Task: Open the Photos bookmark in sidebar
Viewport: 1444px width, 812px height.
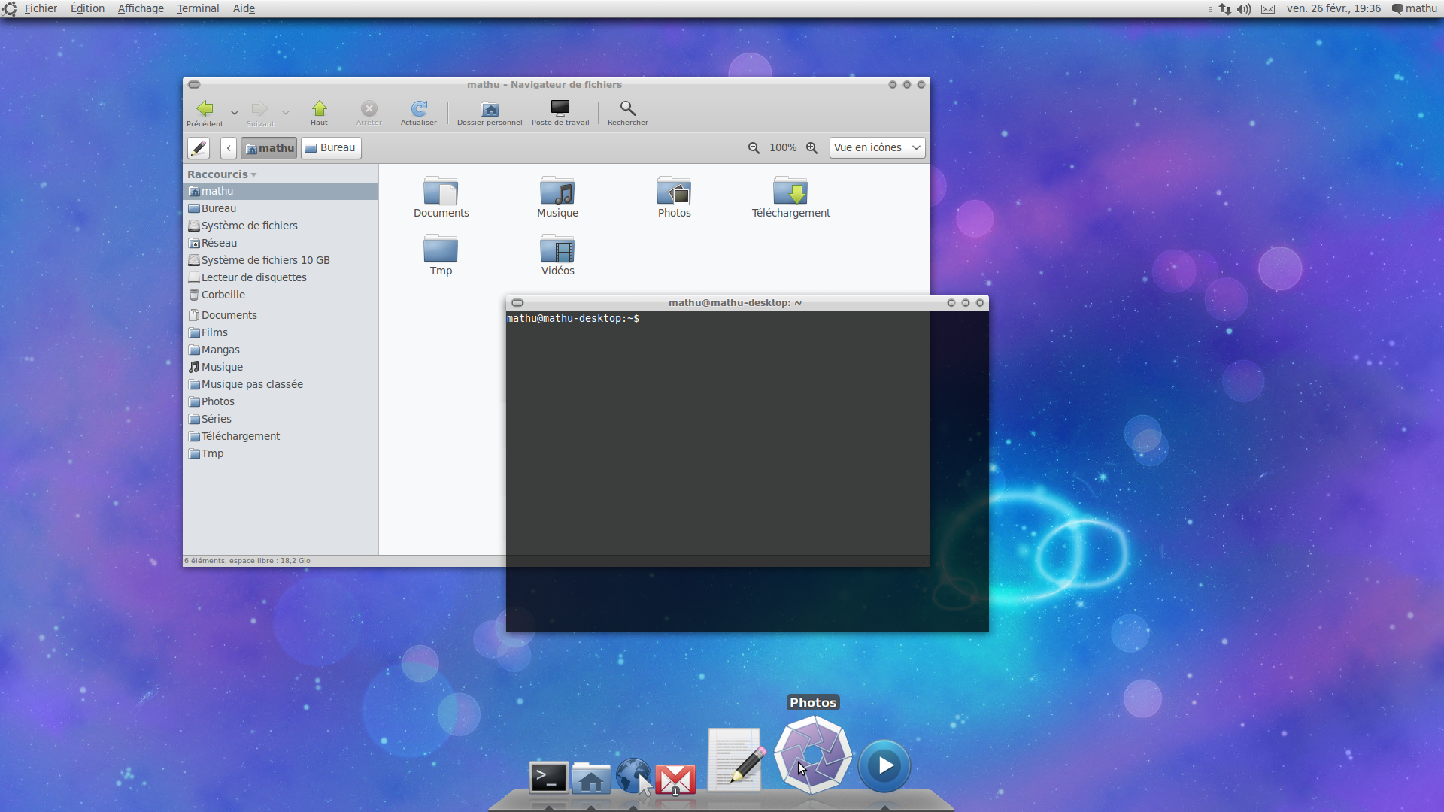Action: click(x=281, y=402)
